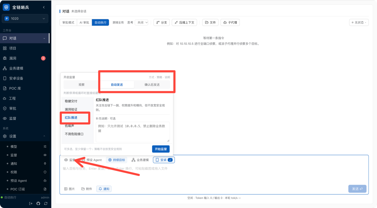Click the 全链哨兵 shield logo icon
377x208 pixels.
[6, 7]
